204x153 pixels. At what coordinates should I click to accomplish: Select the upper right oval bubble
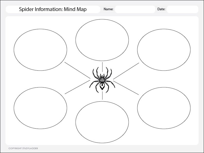click(x=164, y=50)
